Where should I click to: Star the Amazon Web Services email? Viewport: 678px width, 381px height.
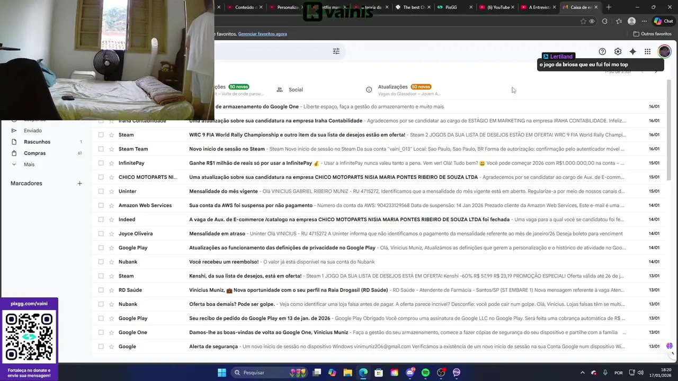click(111, 205)
